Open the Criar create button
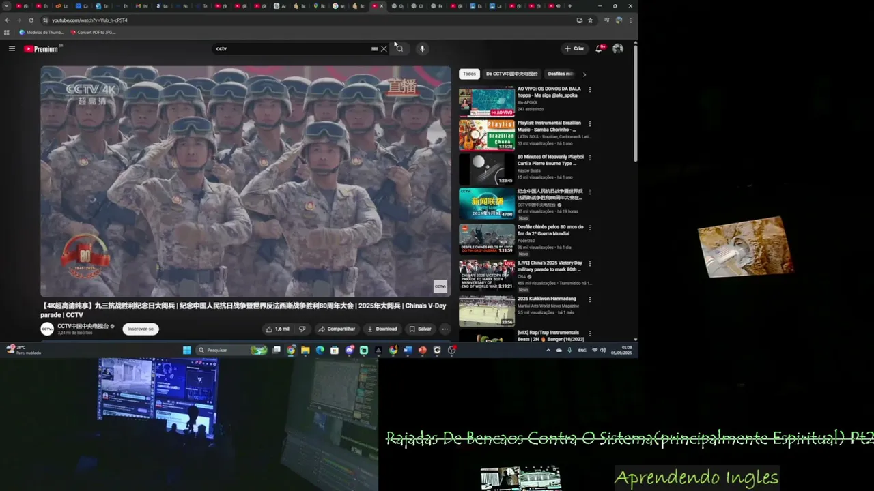 pyautogui.click(x=574, y=48)
